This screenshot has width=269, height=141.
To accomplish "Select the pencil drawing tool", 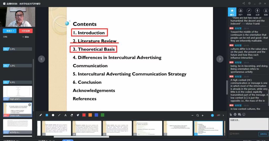I will tap(41, 115).
